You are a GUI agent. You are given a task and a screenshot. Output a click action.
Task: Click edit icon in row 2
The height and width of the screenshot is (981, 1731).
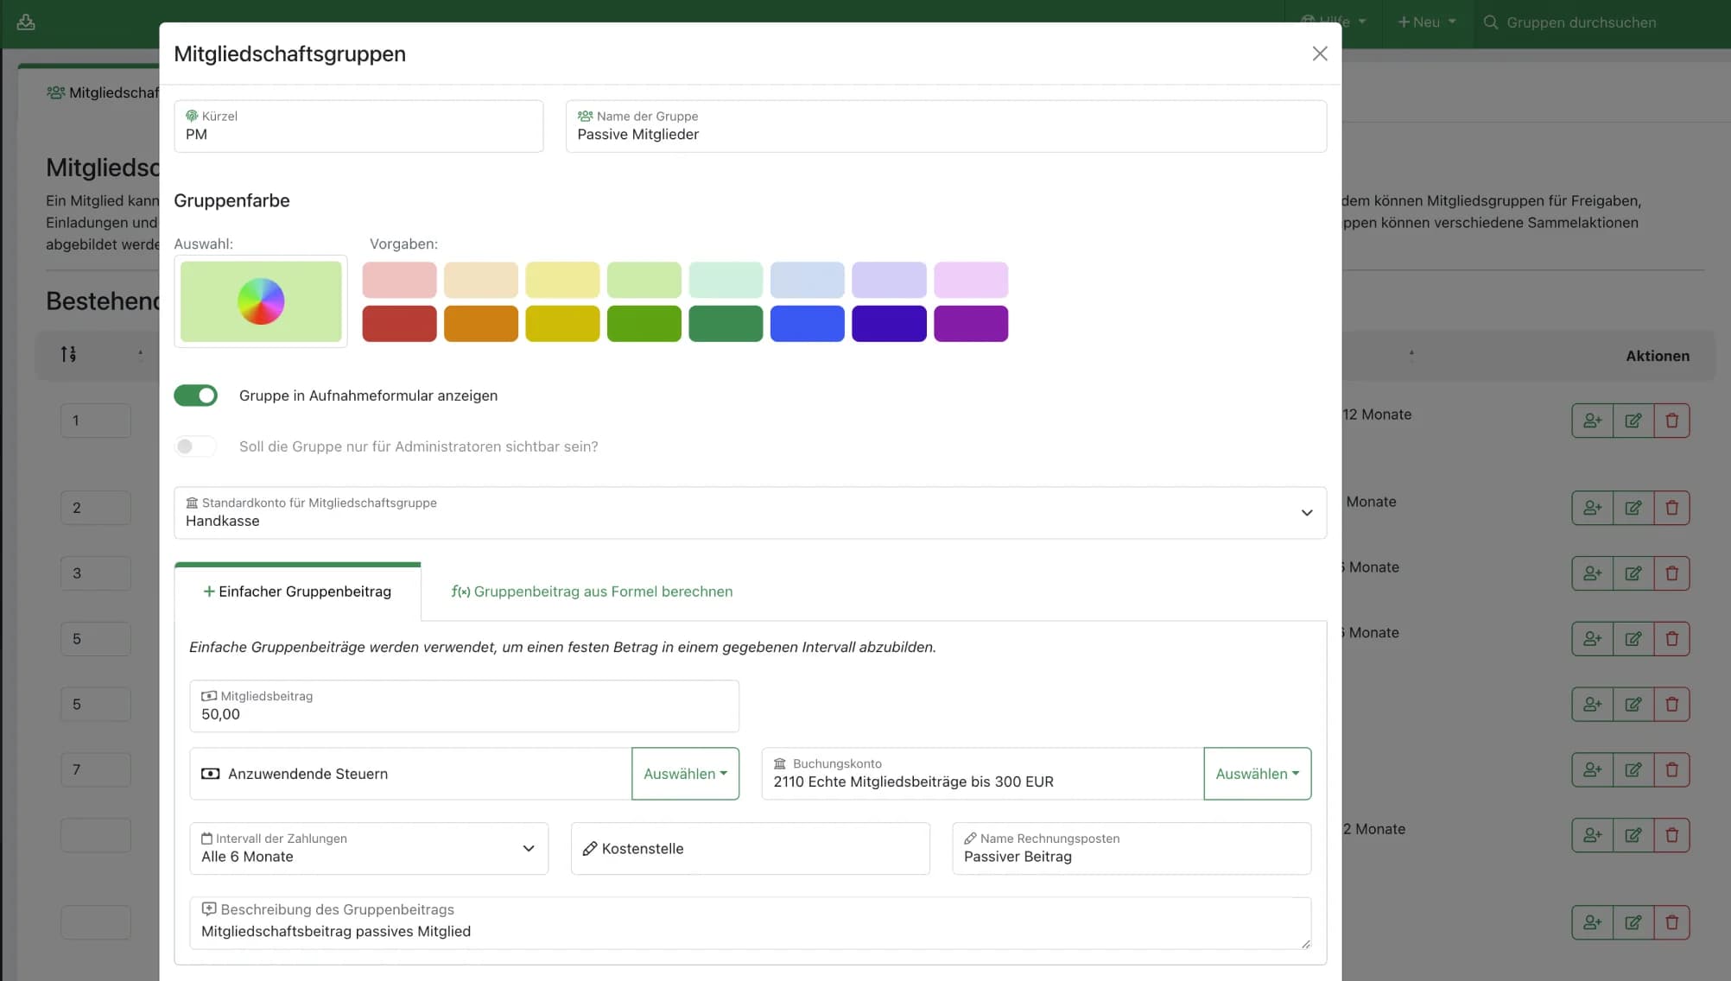point(1633,508)
